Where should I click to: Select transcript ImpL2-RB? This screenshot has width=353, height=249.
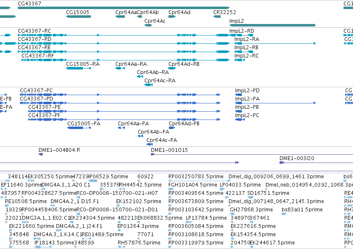[243, 52]
